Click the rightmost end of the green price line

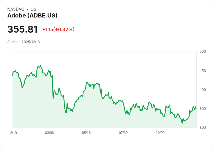196,107
